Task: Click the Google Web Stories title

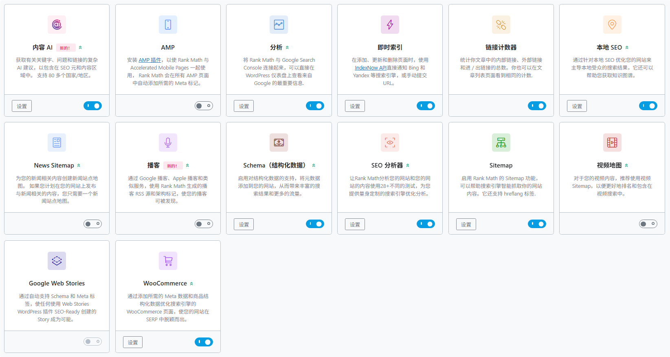Action: tap(57, 283)
